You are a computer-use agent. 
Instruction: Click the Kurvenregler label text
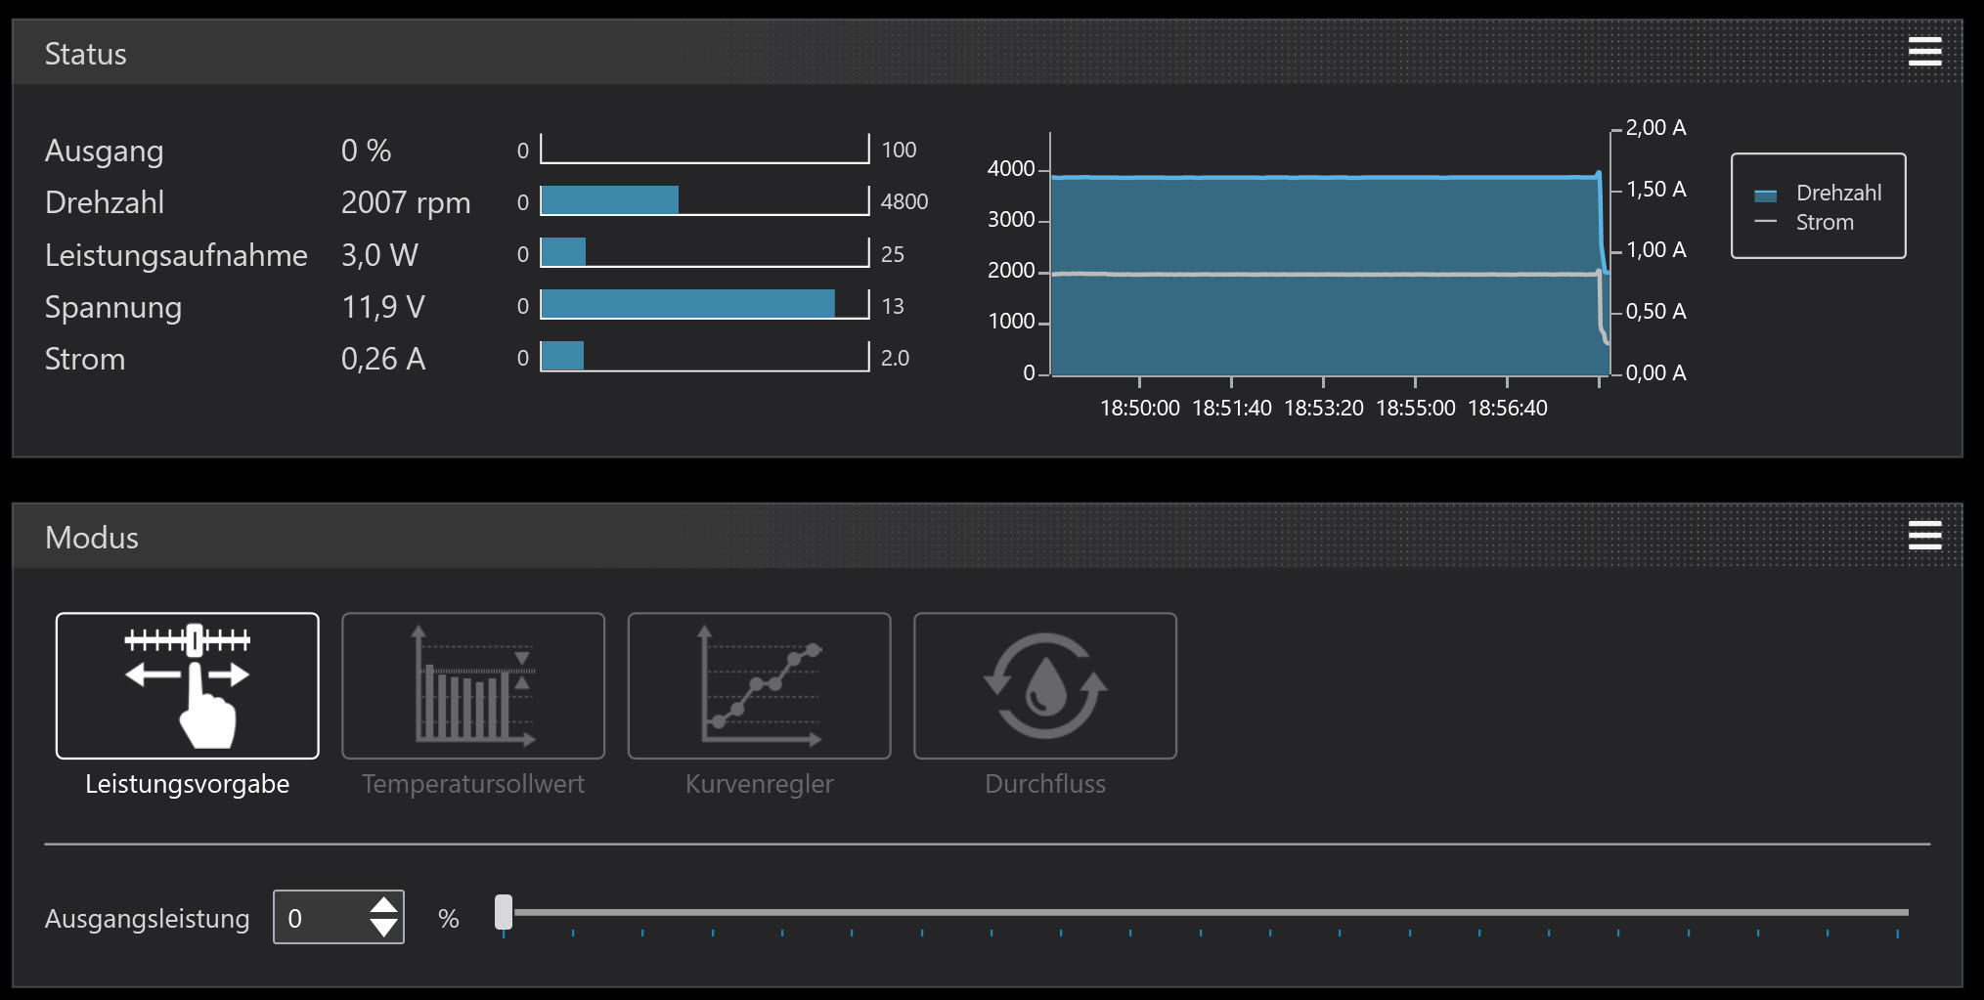pyautogui.click(x=760, y=784)
